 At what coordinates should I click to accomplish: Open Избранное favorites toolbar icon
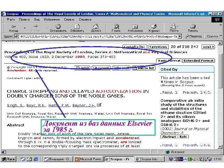[x=135, y=28]
